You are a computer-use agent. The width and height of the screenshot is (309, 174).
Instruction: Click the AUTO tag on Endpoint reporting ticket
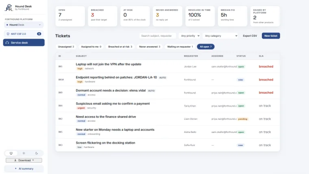(x=163, y=78)
